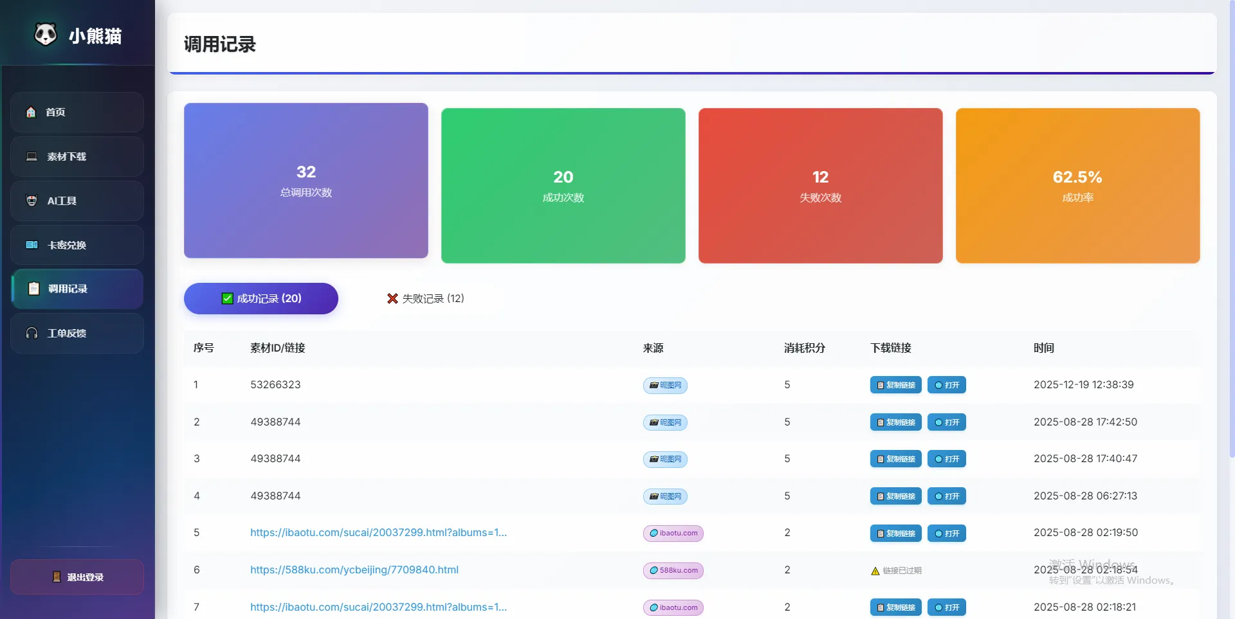The width and height of the screenshot is (1235, 619).
Task: Click 复制链接 for record 53266323
Action: click(895, 385)
